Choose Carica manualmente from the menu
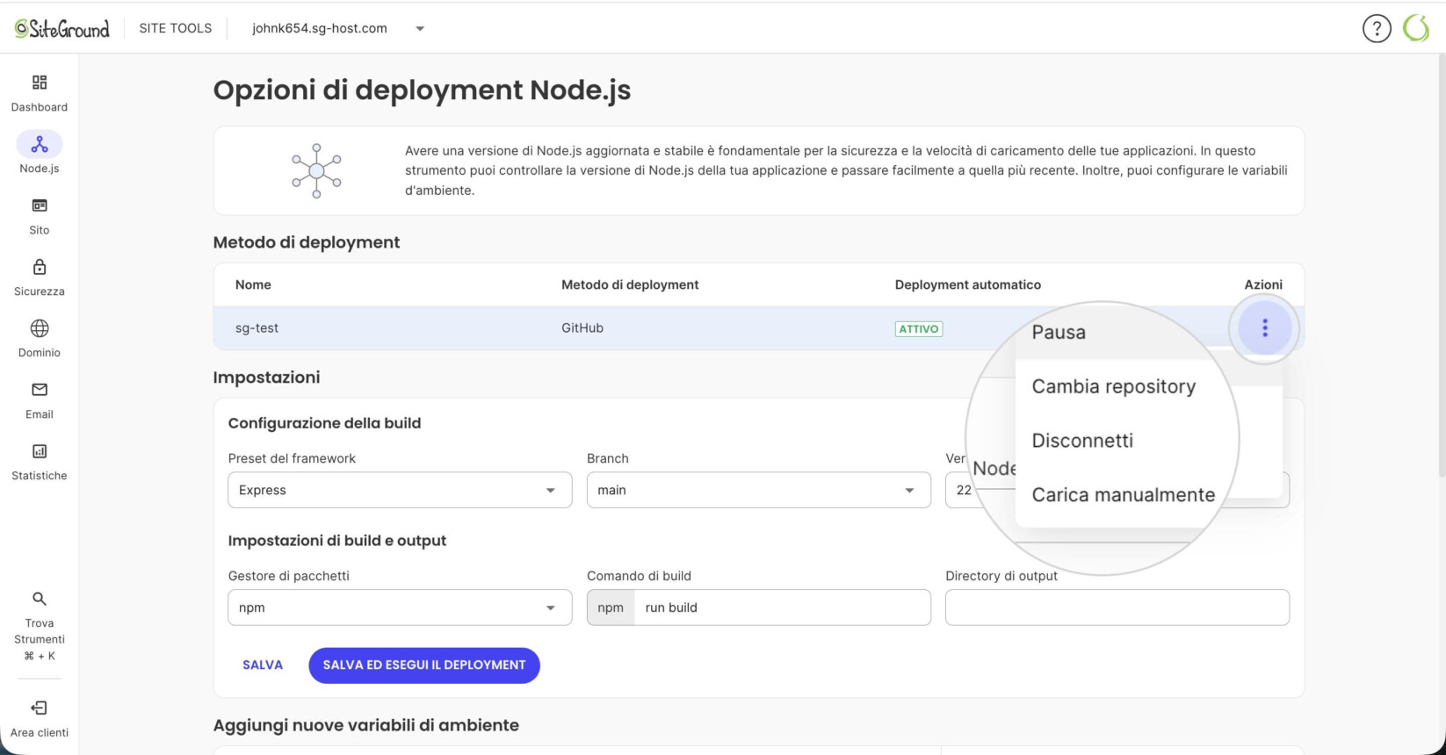1446x755 pixels. [1124, 495]
